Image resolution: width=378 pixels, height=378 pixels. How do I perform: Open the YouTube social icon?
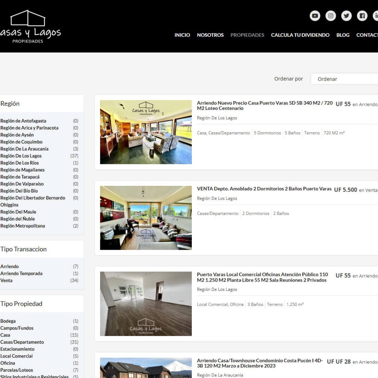315,16
